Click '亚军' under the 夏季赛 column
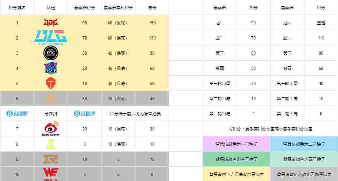338x181 pixels. pos(287,38)
